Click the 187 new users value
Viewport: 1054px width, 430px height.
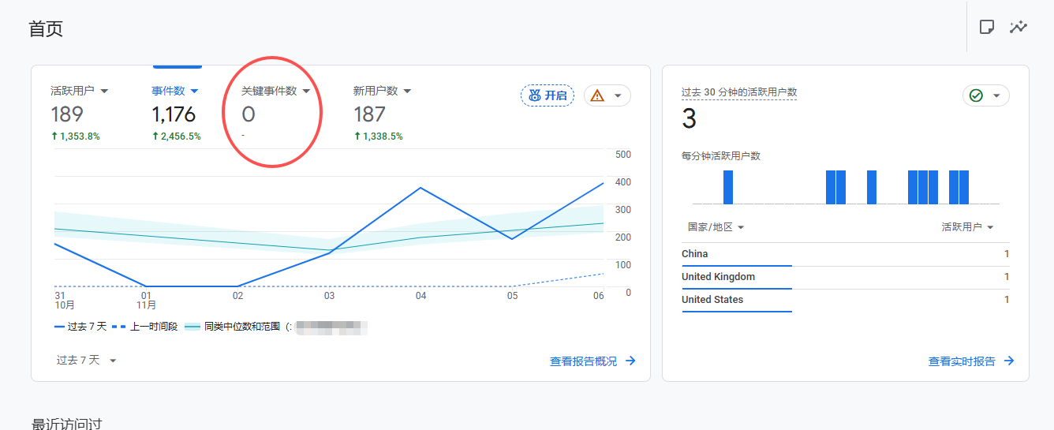pyautogui.click(x=369, y=114)
